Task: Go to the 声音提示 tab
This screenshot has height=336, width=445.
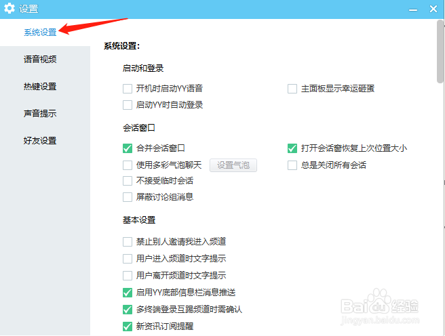Action: (x=40, y=113)
